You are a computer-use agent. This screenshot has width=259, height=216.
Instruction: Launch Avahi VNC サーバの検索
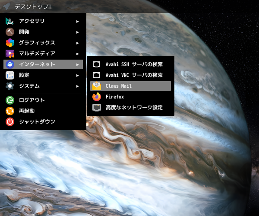[130, 75]
